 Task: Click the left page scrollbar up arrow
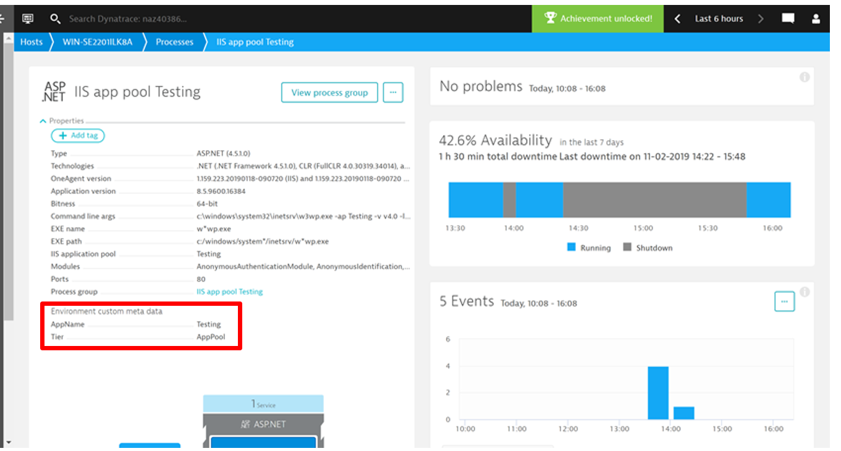point(9,38)
